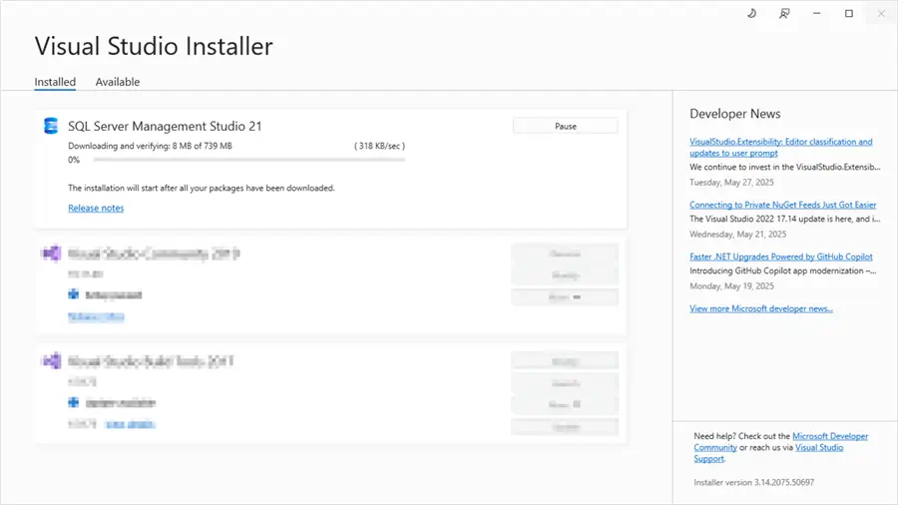Click View more Microsoft developer news link
The width and height of the screenshot is (898, 505).
coord(761,308)
